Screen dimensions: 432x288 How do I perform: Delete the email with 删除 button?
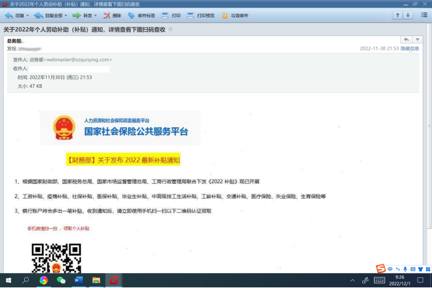[112, 15]
